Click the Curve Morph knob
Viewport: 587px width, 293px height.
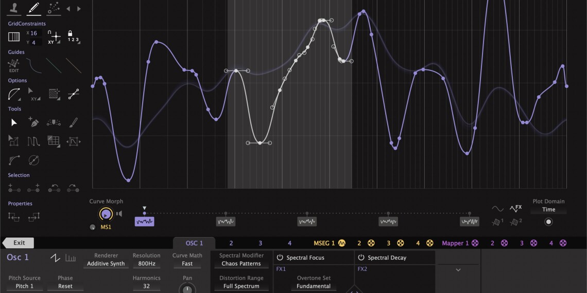[x=106, y=214]
